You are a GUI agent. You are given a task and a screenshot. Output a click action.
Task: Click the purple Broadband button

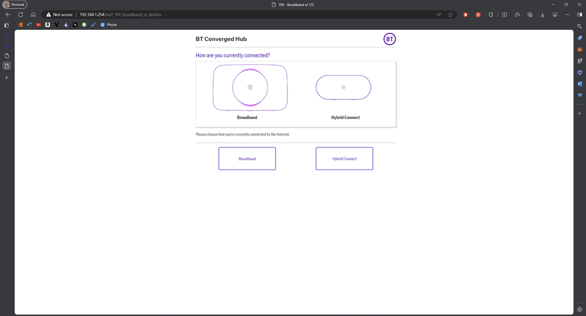click(247, 158)
